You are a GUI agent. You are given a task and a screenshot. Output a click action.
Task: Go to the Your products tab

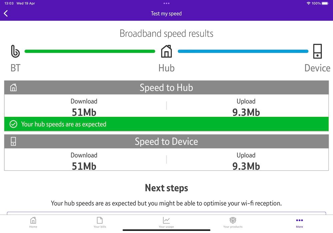(x=233, y=222)
